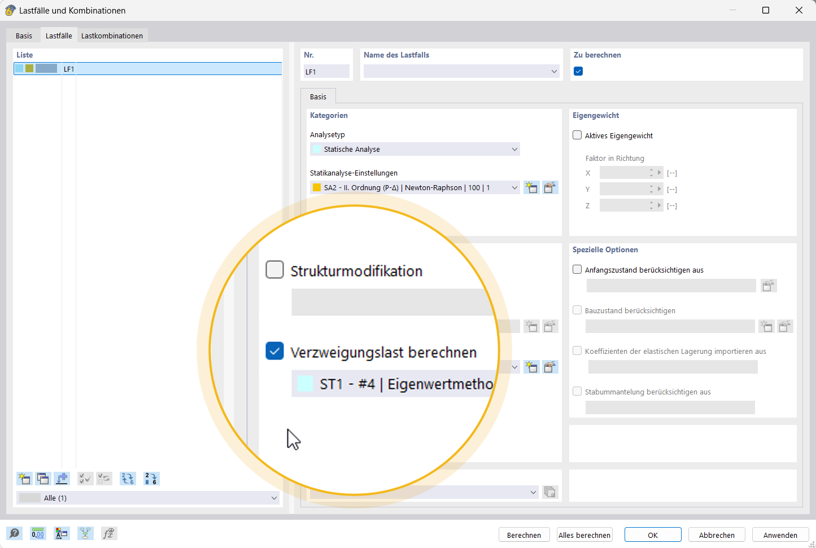Image resolution: width=816 pixels, height=548 pixels.
Task: Edit the stability analysis settings ST1
Action: 551,367
